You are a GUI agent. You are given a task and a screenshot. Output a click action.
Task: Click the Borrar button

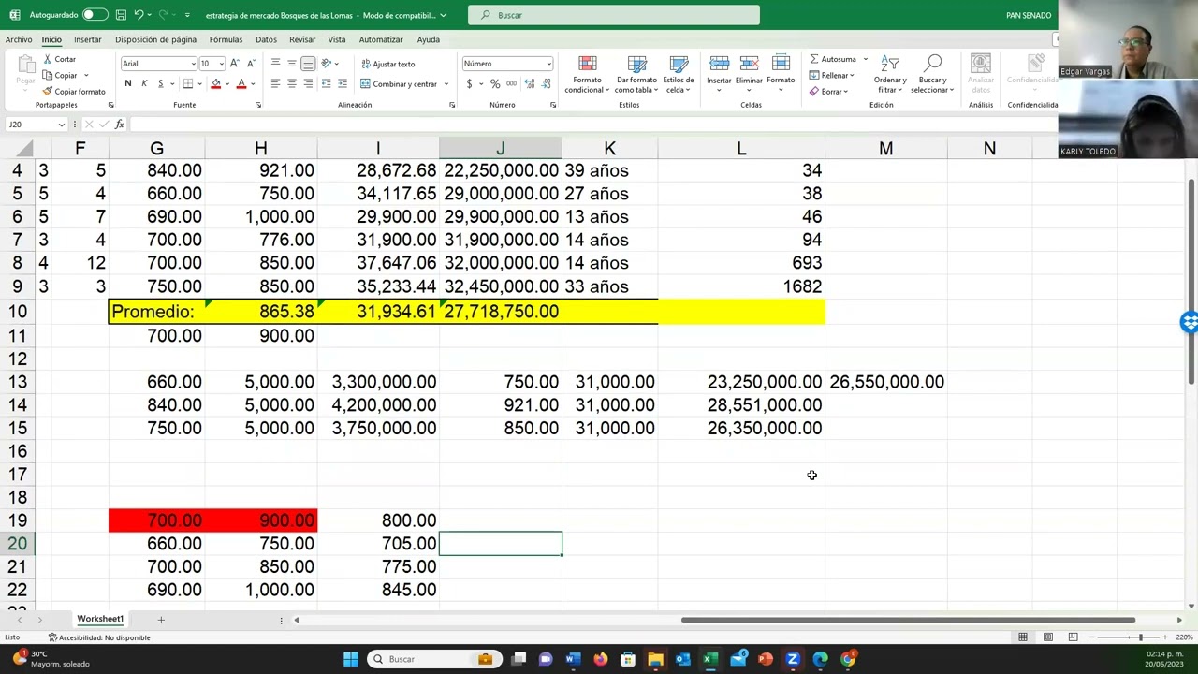coord(829,91)
